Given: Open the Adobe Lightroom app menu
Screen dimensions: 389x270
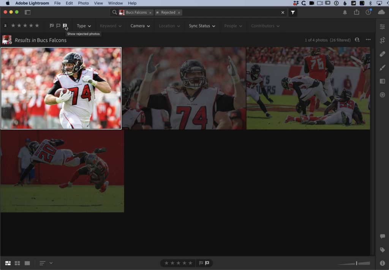Looking at the screenshot, I should (32, 3).
